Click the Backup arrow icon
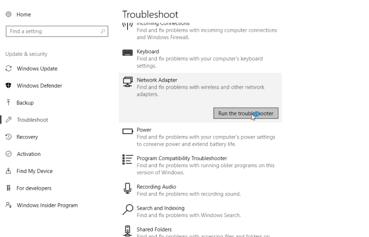Screen dimensions: 369x237 pos(8,103)
